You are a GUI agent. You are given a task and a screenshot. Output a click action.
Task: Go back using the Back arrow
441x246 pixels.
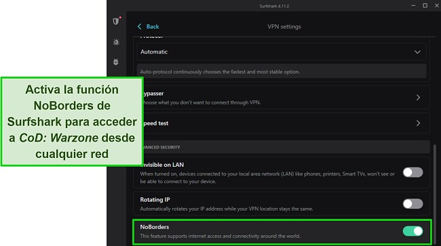pos(140,26)
